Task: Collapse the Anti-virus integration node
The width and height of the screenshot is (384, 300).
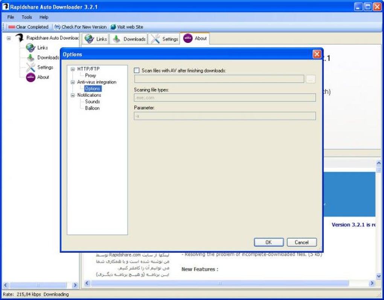Action: click(73, 82)
